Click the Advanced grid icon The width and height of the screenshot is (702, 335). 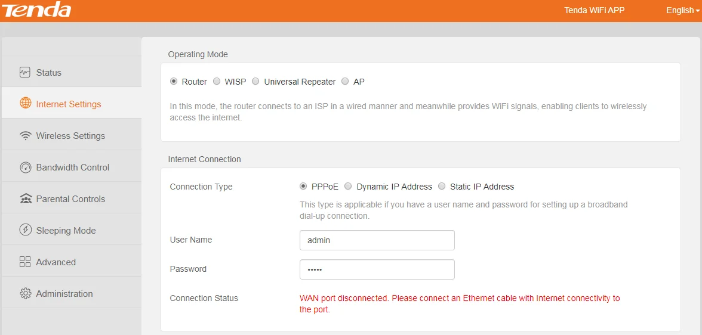25,262
